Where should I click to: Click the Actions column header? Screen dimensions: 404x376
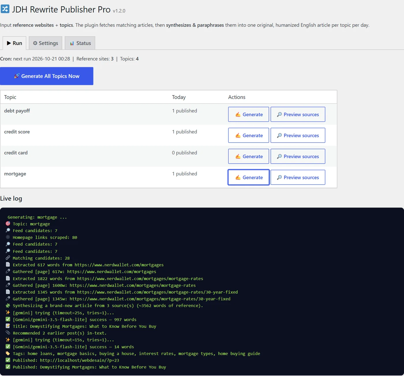coord(237,97)
